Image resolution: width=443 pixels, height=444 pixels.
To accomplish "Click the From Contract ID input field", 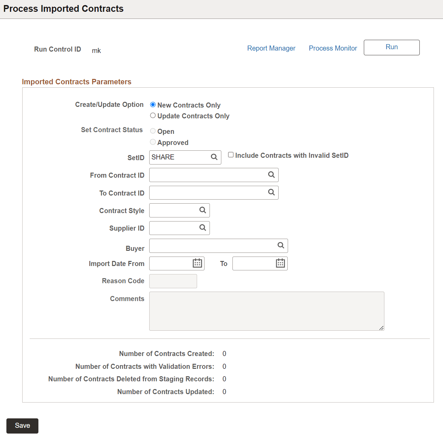I will click(x=209, y=175).
